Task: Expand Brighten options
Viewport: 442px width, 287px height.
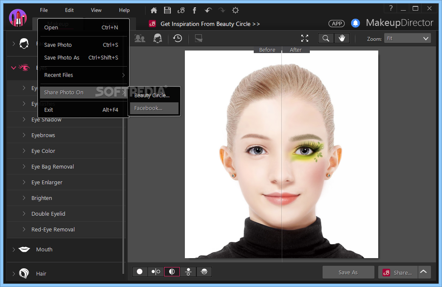Action: (24, 198)
